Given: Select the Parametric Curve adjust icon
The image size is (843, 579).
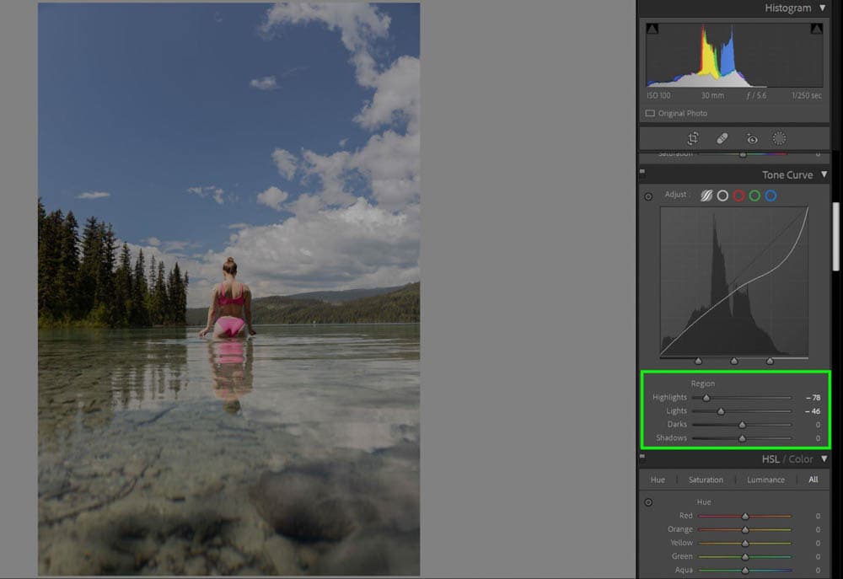Looking at the screenshot, I should click(706, 196).
